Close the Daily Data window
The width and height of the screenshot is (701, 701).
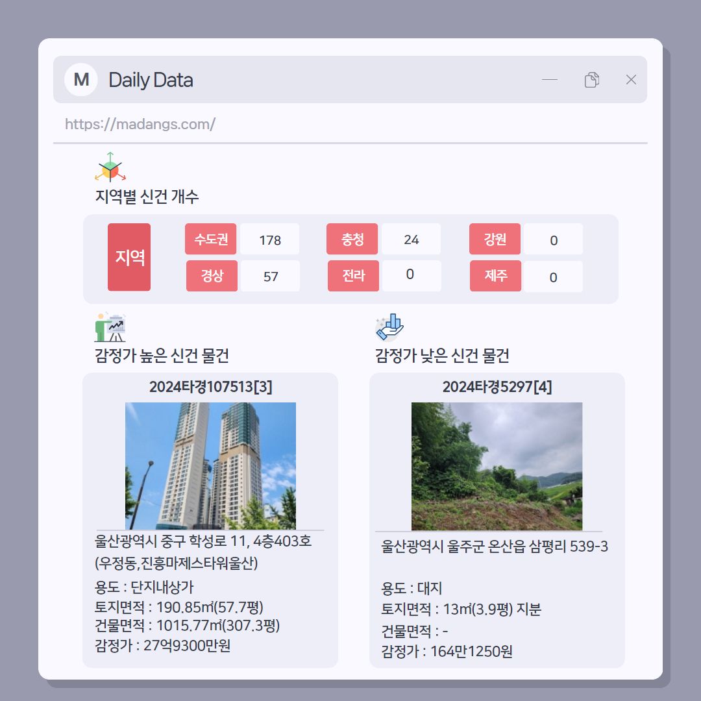tap(631, 80)
